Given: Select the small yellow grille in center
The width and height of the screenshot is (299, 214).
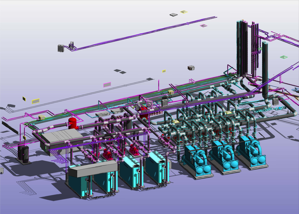Looking at the screenshot, I should pyautogui.click(x=164, y=71).
